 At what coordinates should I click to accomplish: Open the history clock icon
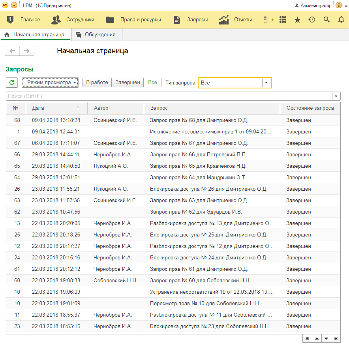pos(312,20)
